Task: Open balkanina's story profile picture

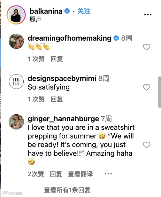Action: pyautogui.click(x=16, y=15)
